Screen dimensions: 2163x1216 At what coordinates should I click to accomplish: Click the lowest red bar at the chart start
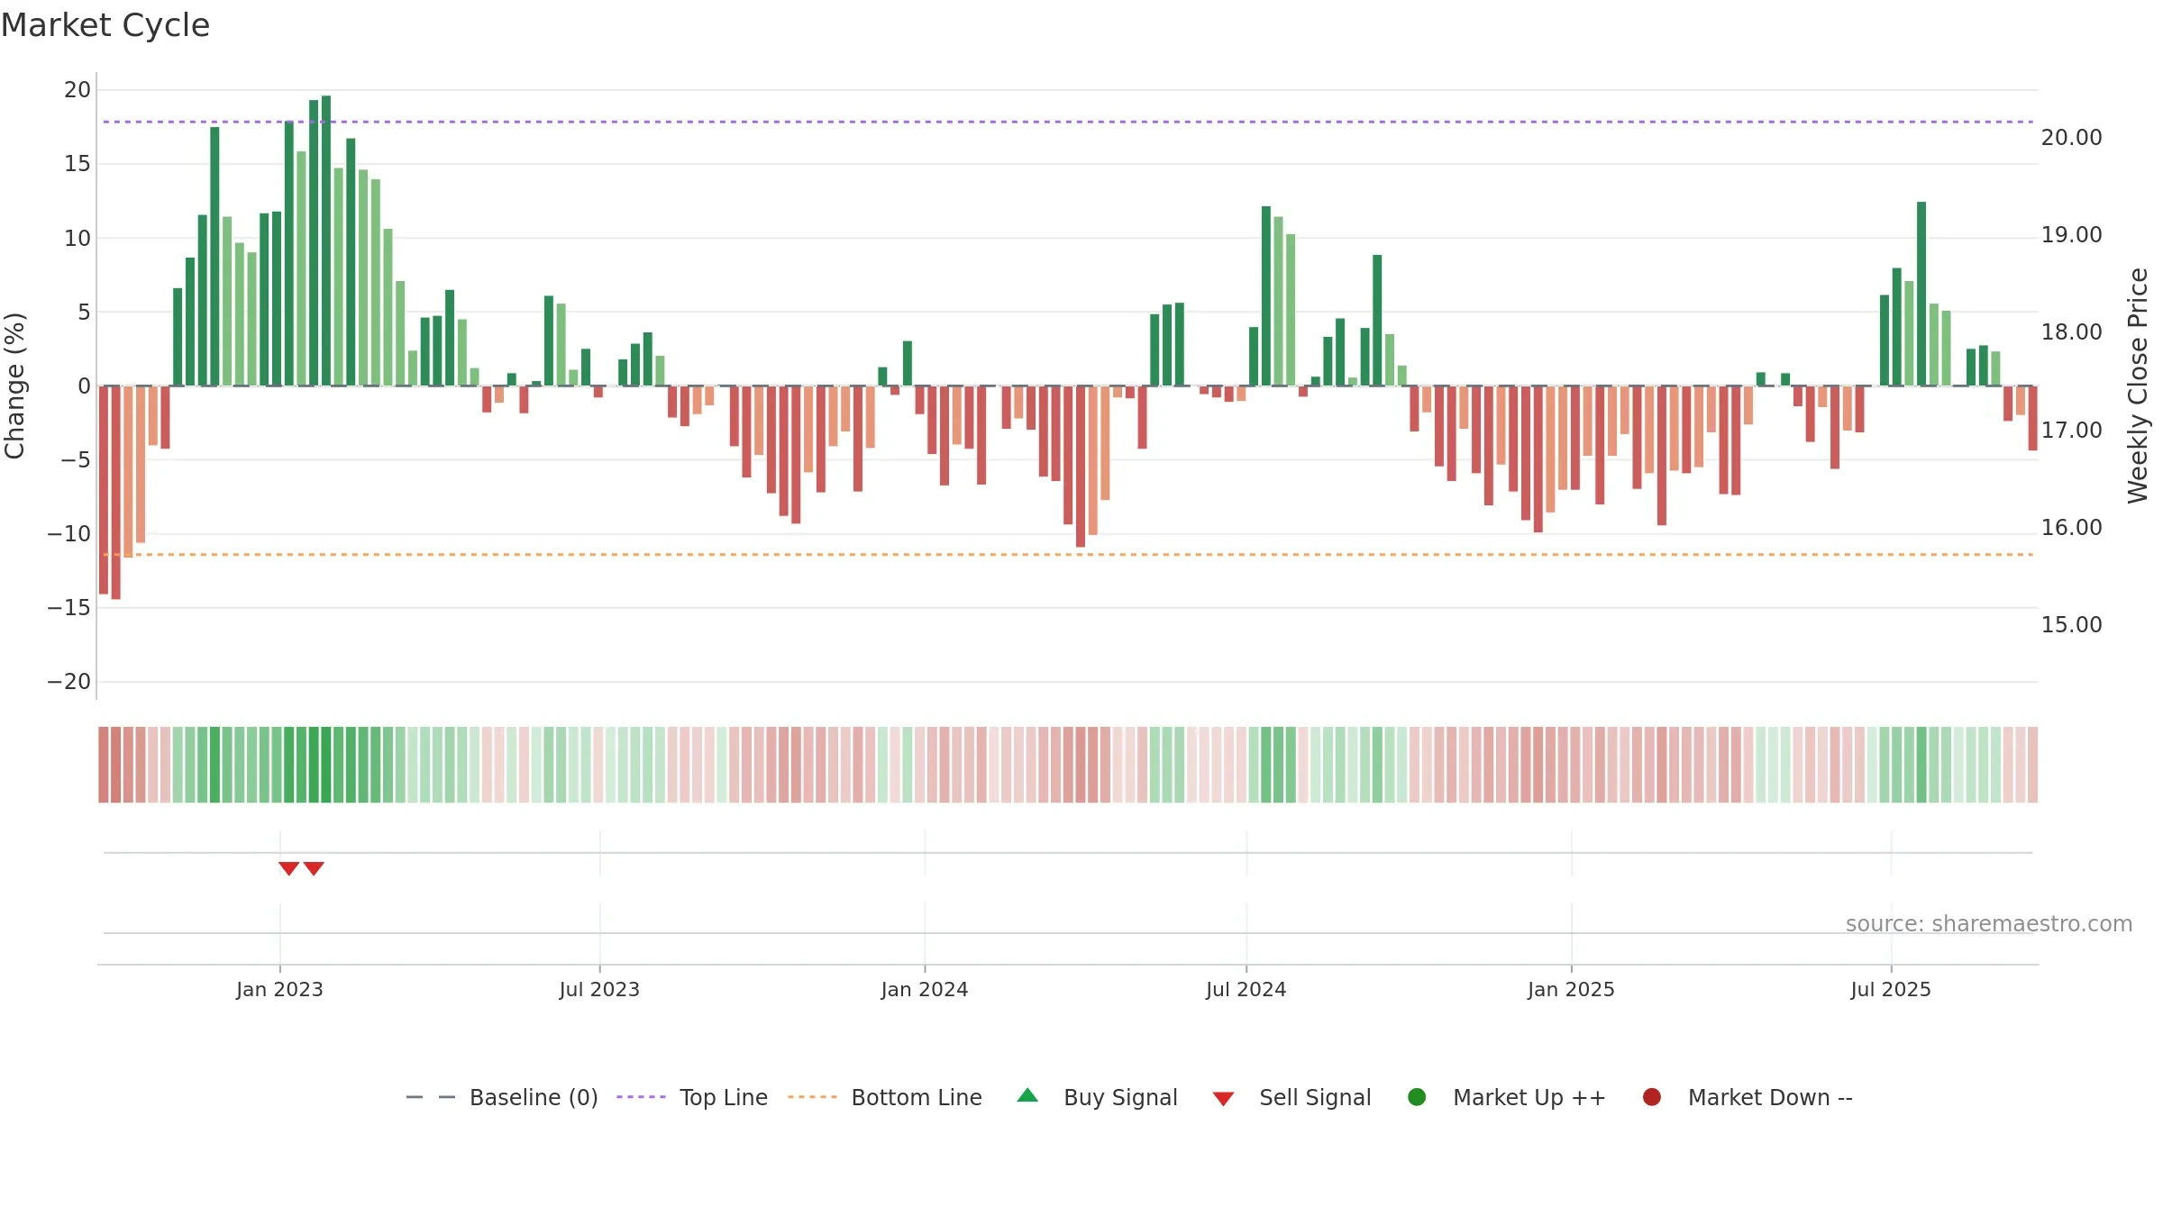(x=115, y=492)
